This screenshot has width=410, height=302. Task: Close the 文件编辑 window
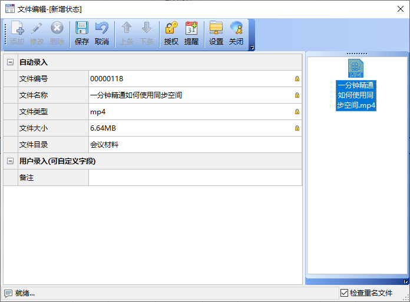coord(401,9)
